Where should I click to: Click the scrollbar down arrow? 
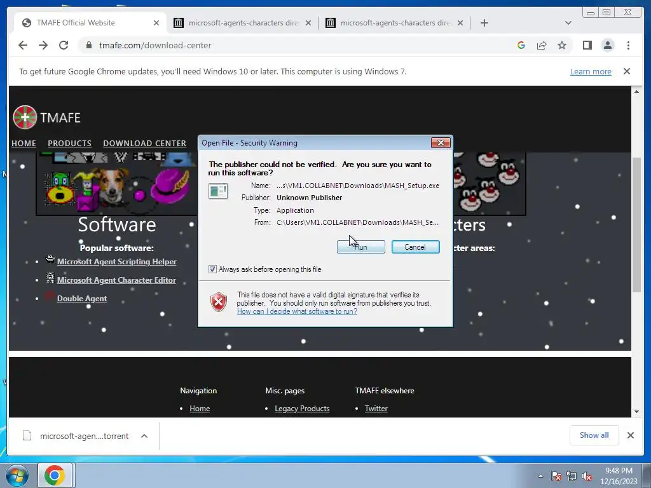pyautogui.click(x=636, y=412)
